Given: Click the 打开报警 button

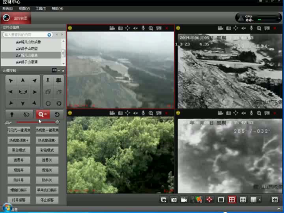Looking at the screenshot, I should pyautogui.click(x=19, y=200).
